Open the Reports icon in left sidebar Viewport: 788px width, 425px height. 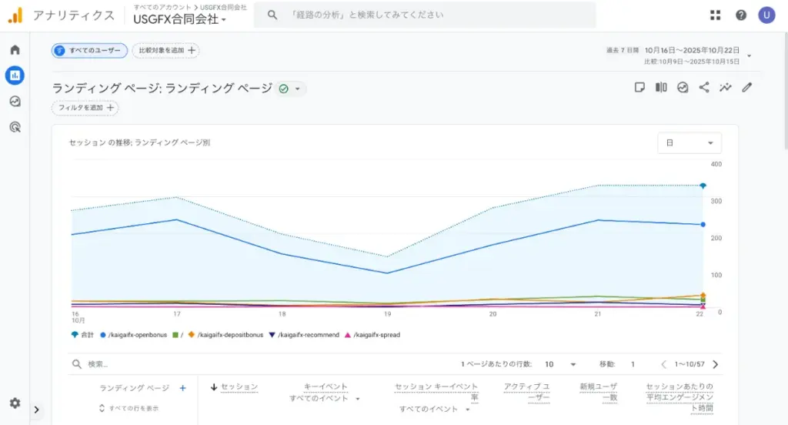(15, 75)
